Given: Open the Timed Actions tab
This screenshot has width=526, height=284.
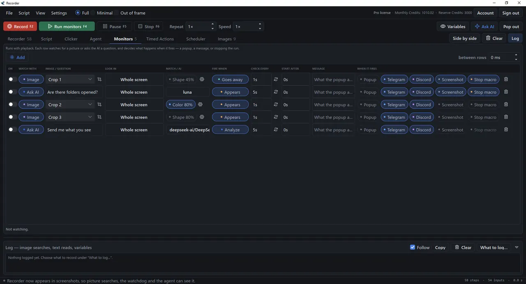Looking at the screenshot, I should coord(160,39).
